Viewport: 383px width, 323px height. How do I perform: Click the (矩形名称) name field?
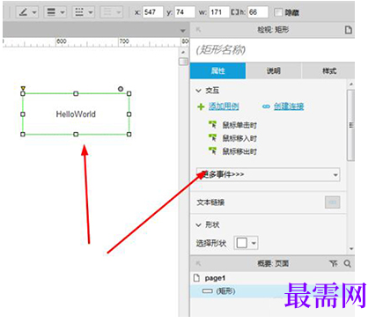coord(221,50)
